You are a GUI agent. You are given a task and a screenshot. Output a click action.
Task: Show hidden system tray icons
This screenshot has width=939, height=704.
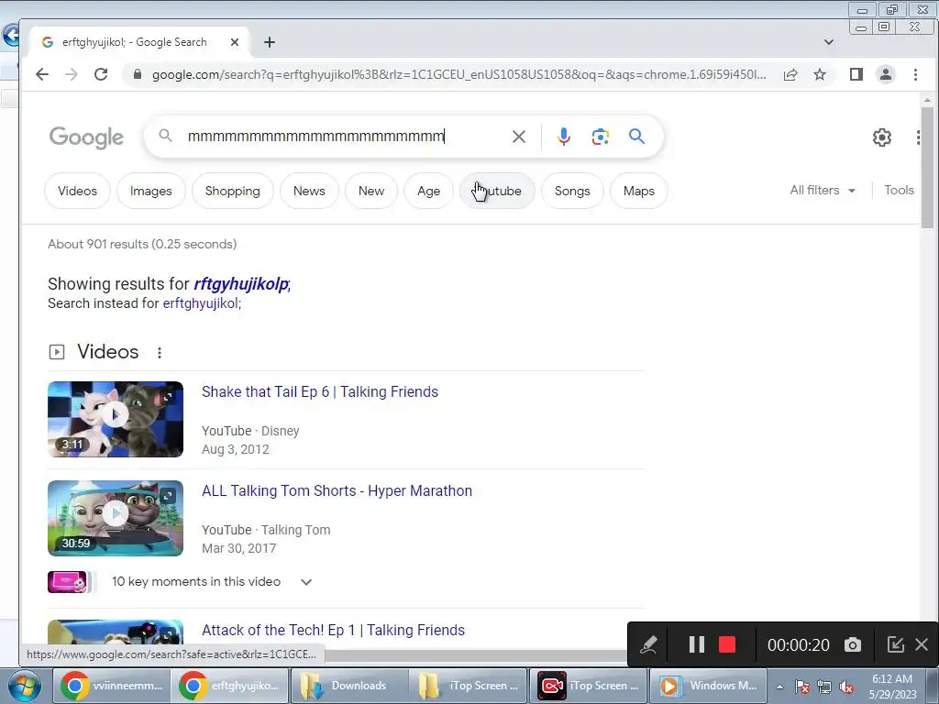coord(779,687)
